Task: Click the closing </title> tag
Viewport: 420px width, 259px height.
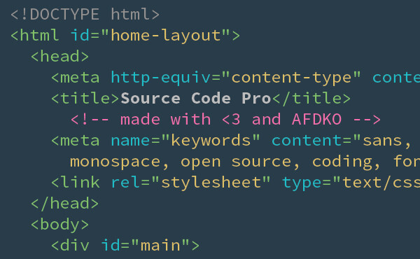Action: [x=311, y=98]
